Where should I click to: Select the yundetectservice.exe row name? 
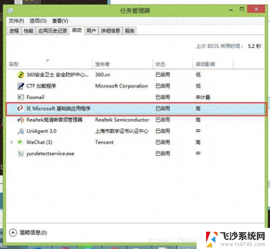click(x=50, y=154)
